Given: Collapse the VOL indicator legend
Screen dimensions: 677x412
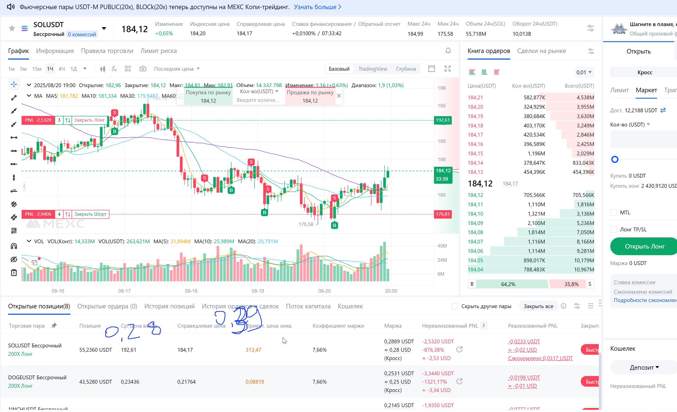Looking at the screenshot, I should pyautogui.click(x=29, y=241).
